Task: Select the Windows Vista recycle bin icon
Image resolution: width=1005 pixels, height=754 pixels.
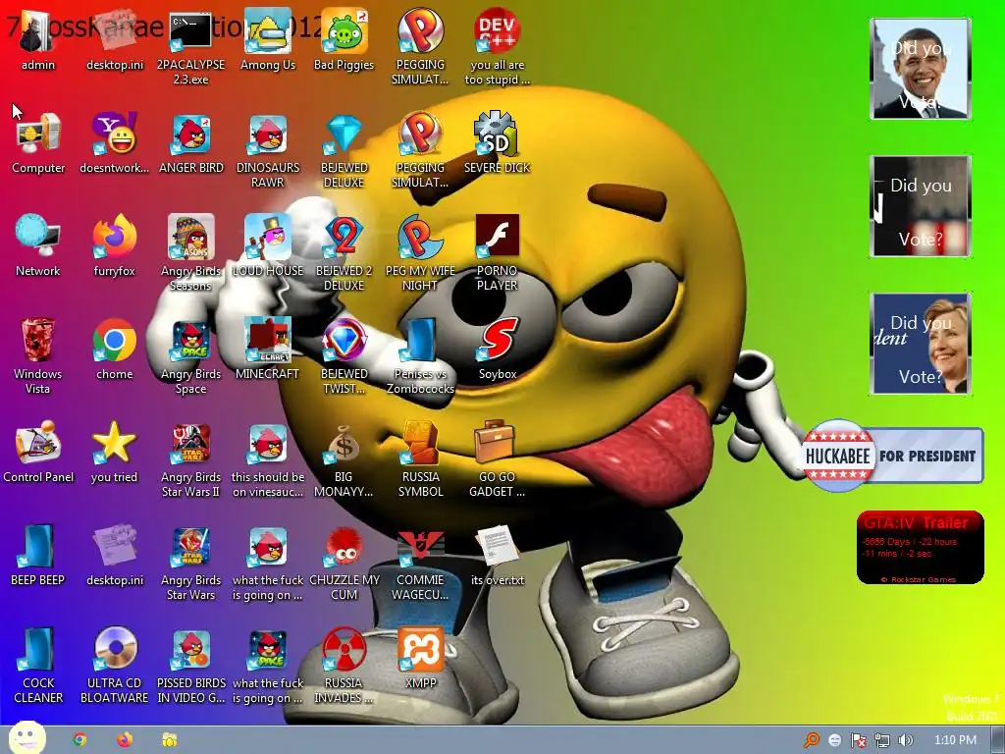Action: click(38, 340)
